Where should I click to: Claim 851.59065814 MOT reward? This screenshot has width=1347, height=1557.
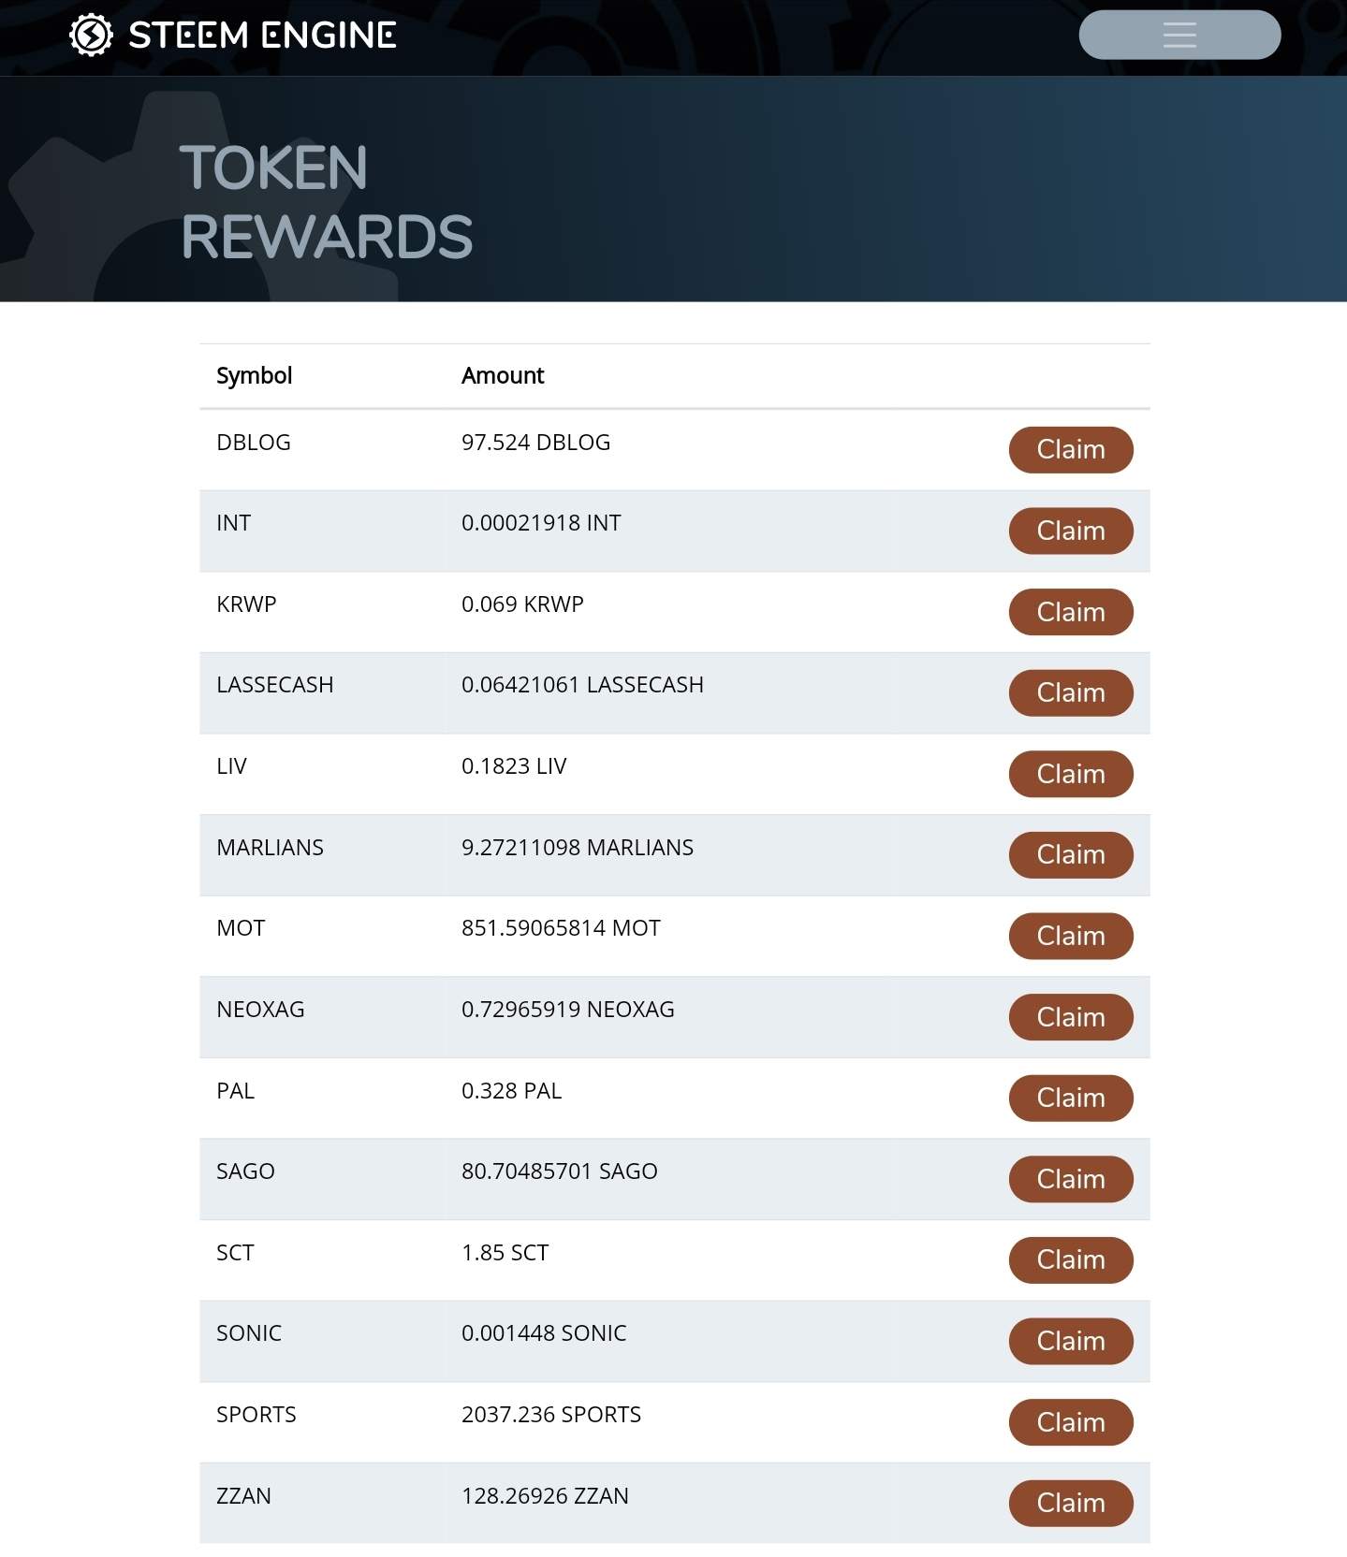[x=1070, y=937]
